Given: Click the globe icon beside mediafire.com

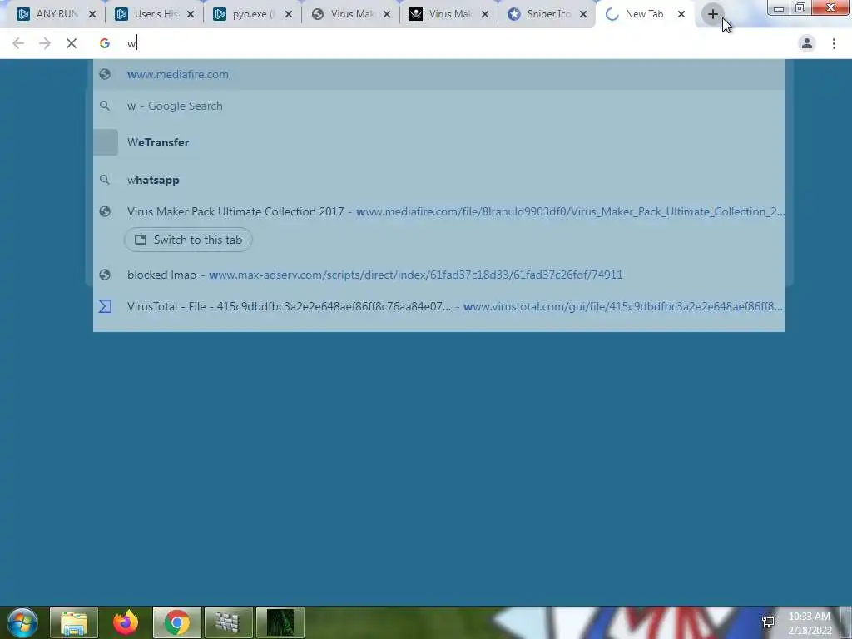Looking at the screenshot, I should (x=105, y=74).
